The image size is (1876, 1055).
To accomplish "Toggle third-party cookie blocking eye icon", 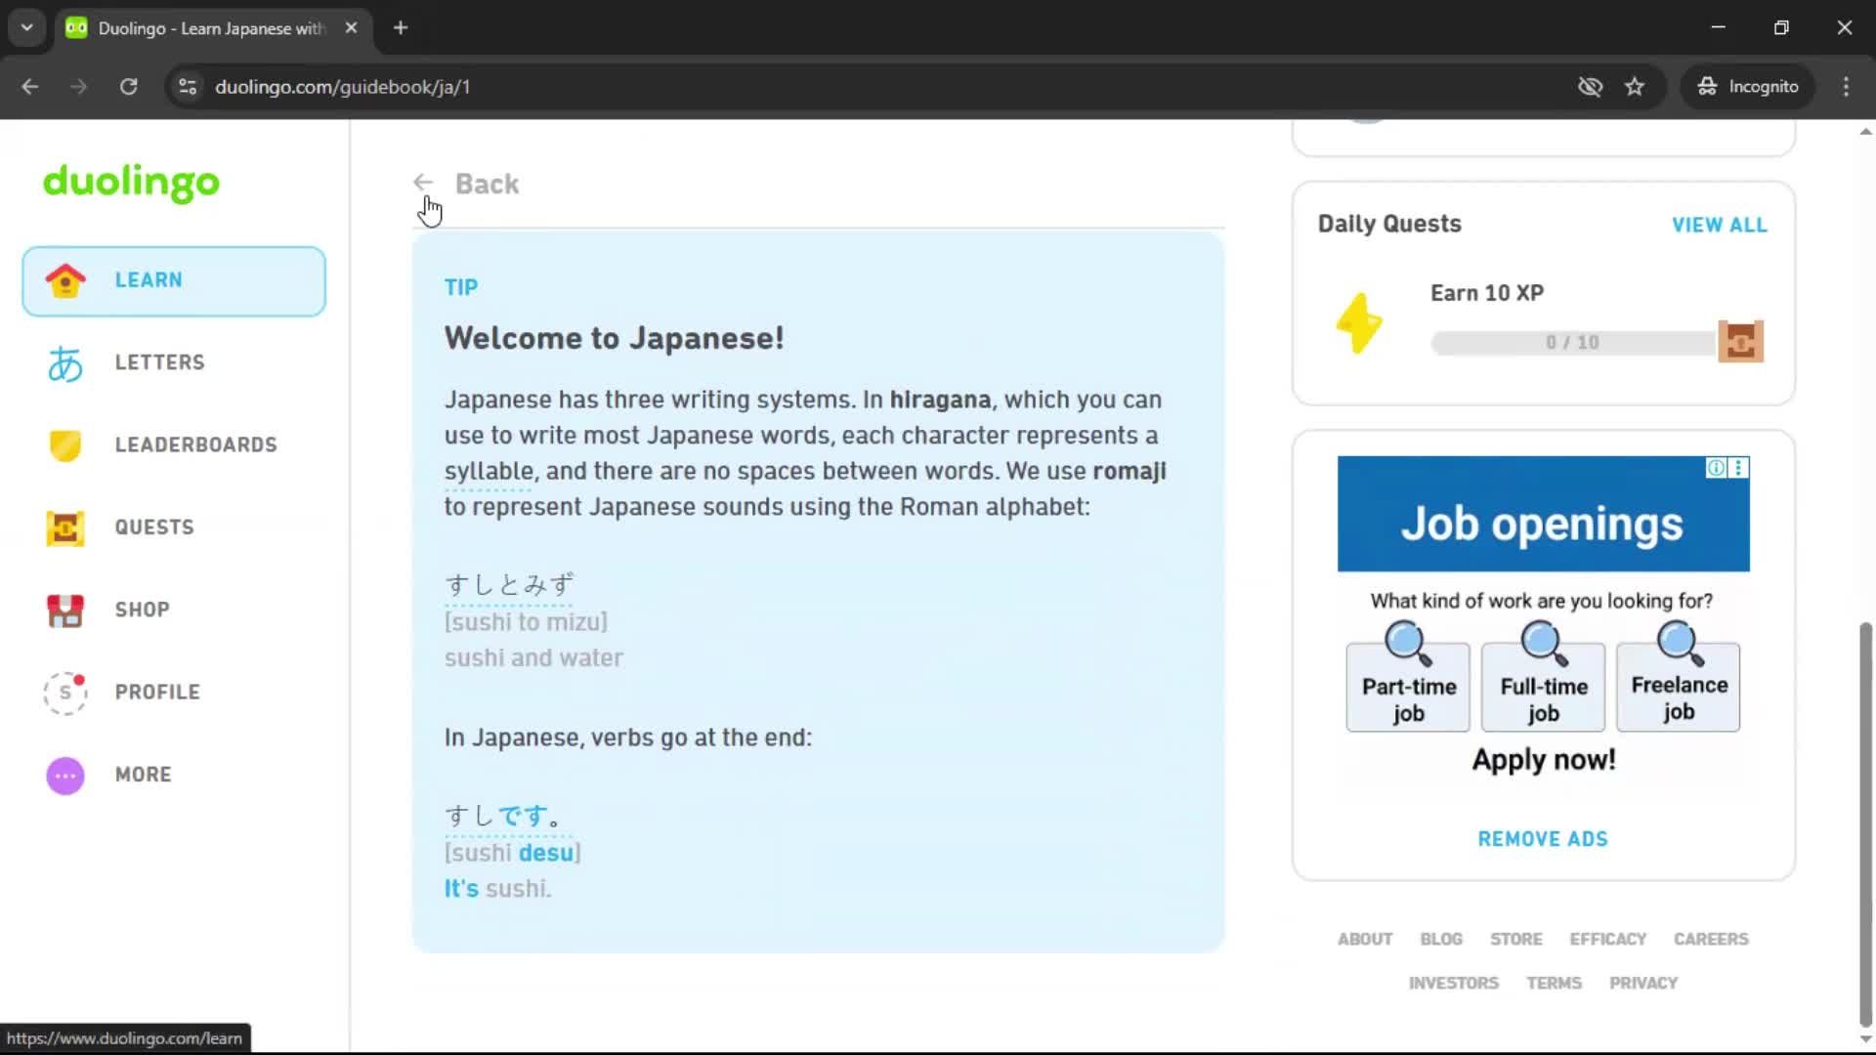I will [x=1590, y=87].
